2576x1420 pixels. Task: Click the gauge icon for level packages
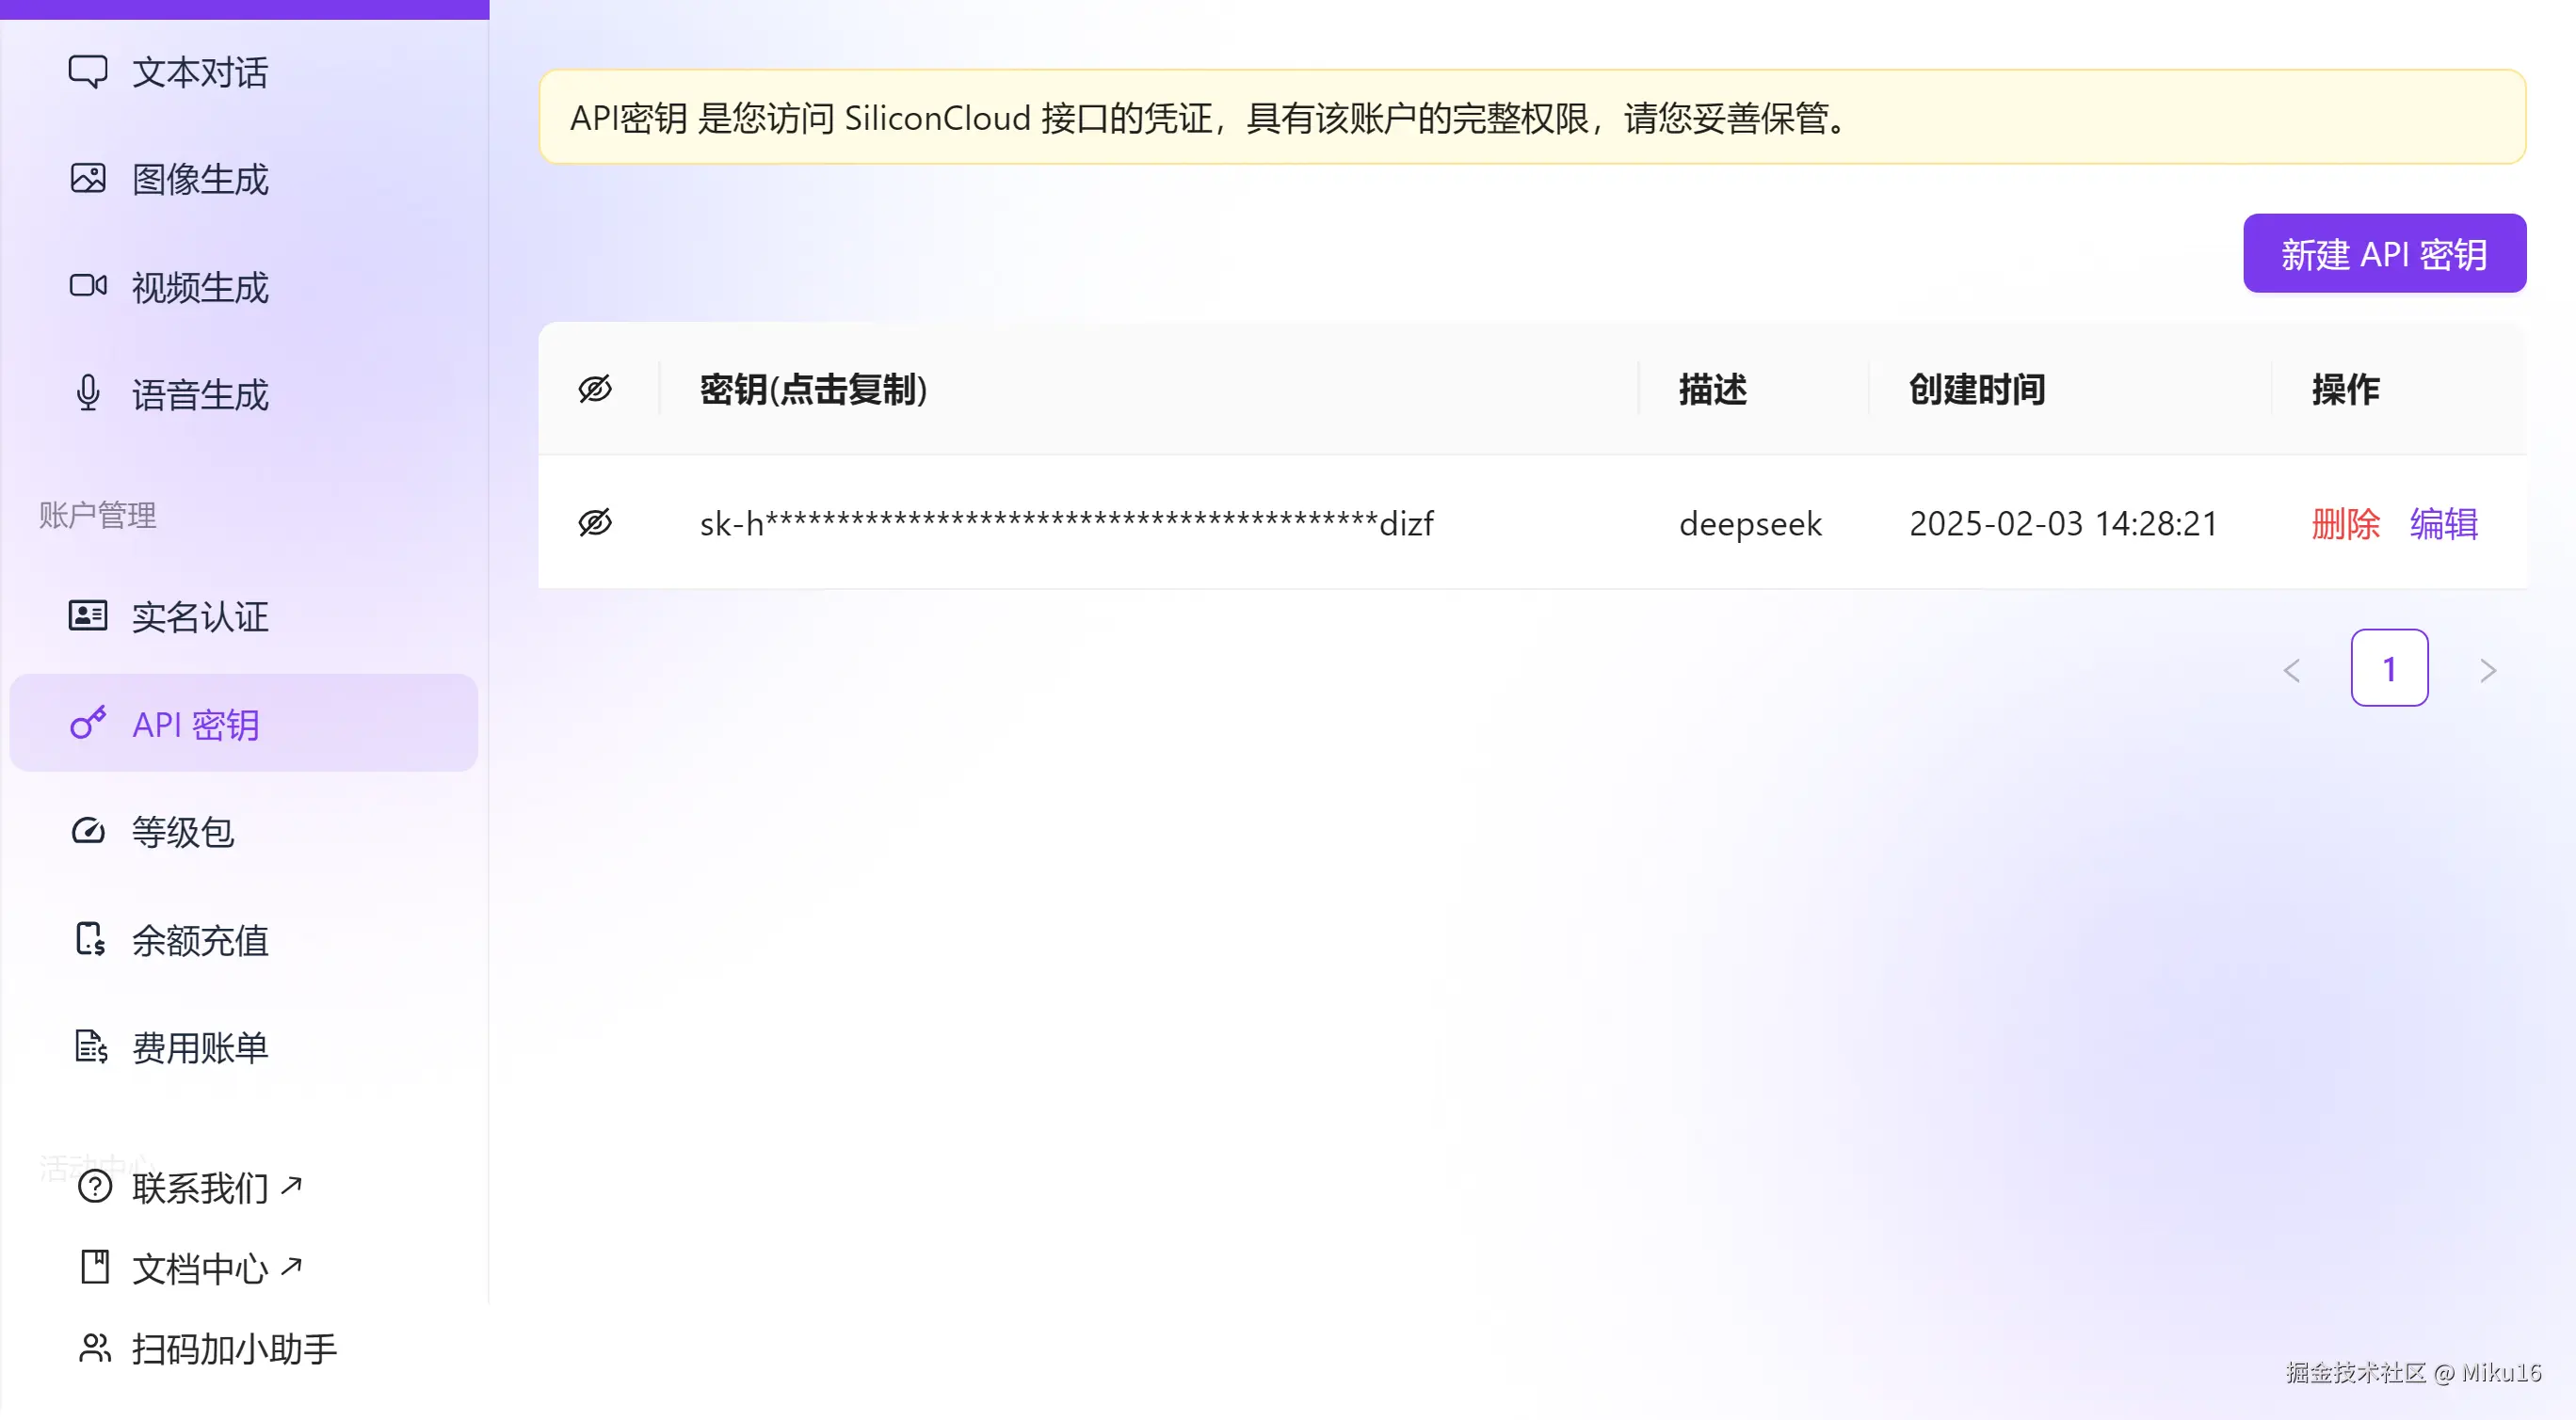[88, 832]
